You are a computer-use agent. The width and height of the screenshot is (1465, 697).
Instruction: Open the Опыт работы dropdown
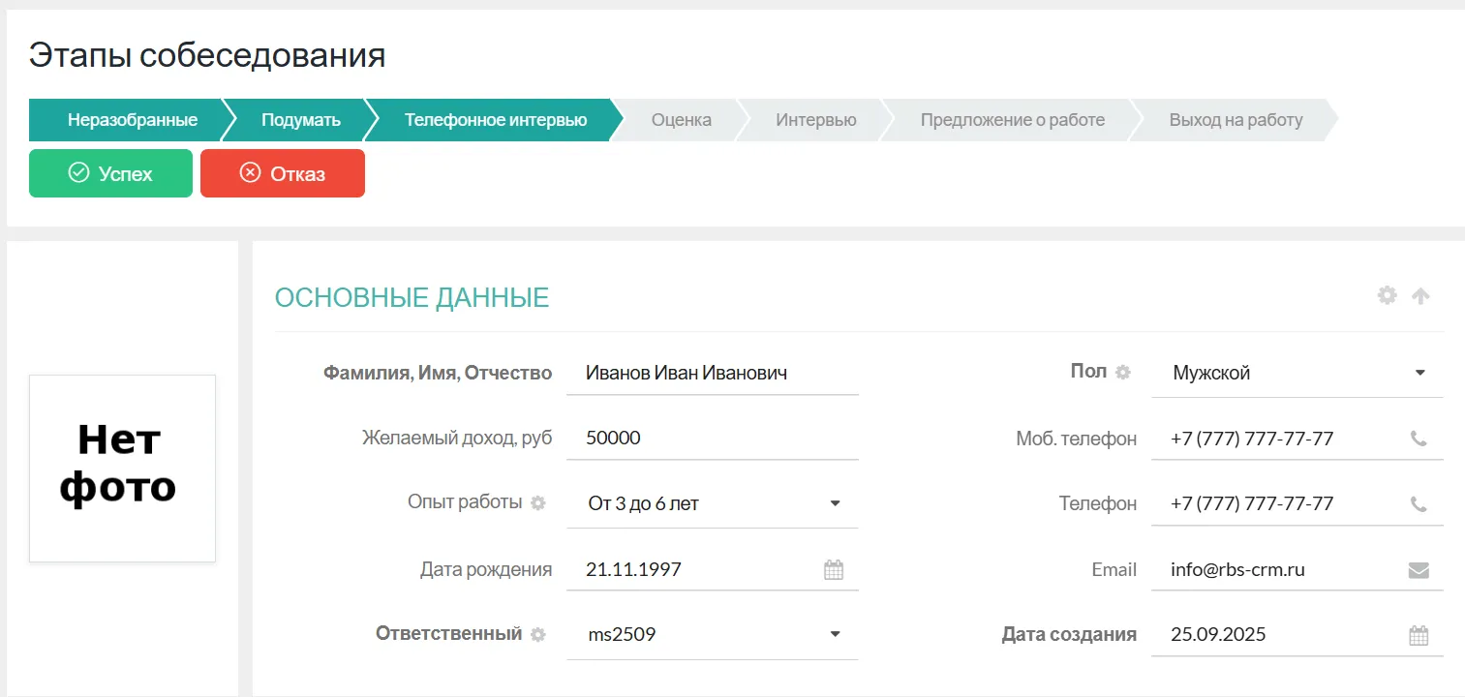point(835,503)
